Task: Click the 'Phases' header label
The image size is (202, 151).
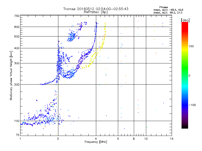Action: click(163, 7)
